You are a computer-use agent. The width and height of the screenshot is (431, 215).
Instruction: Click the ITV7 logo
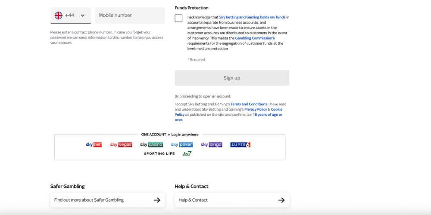(187, 154)
